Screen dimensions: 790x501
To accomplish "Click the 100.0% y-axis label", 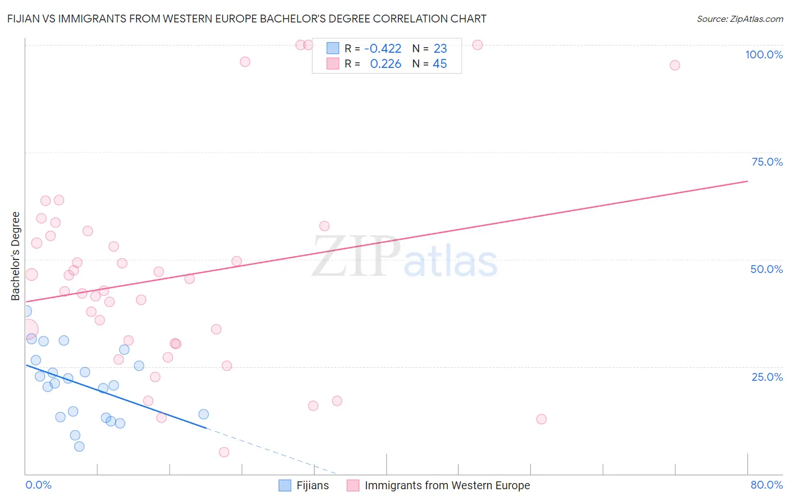I will tap(764, 54).
